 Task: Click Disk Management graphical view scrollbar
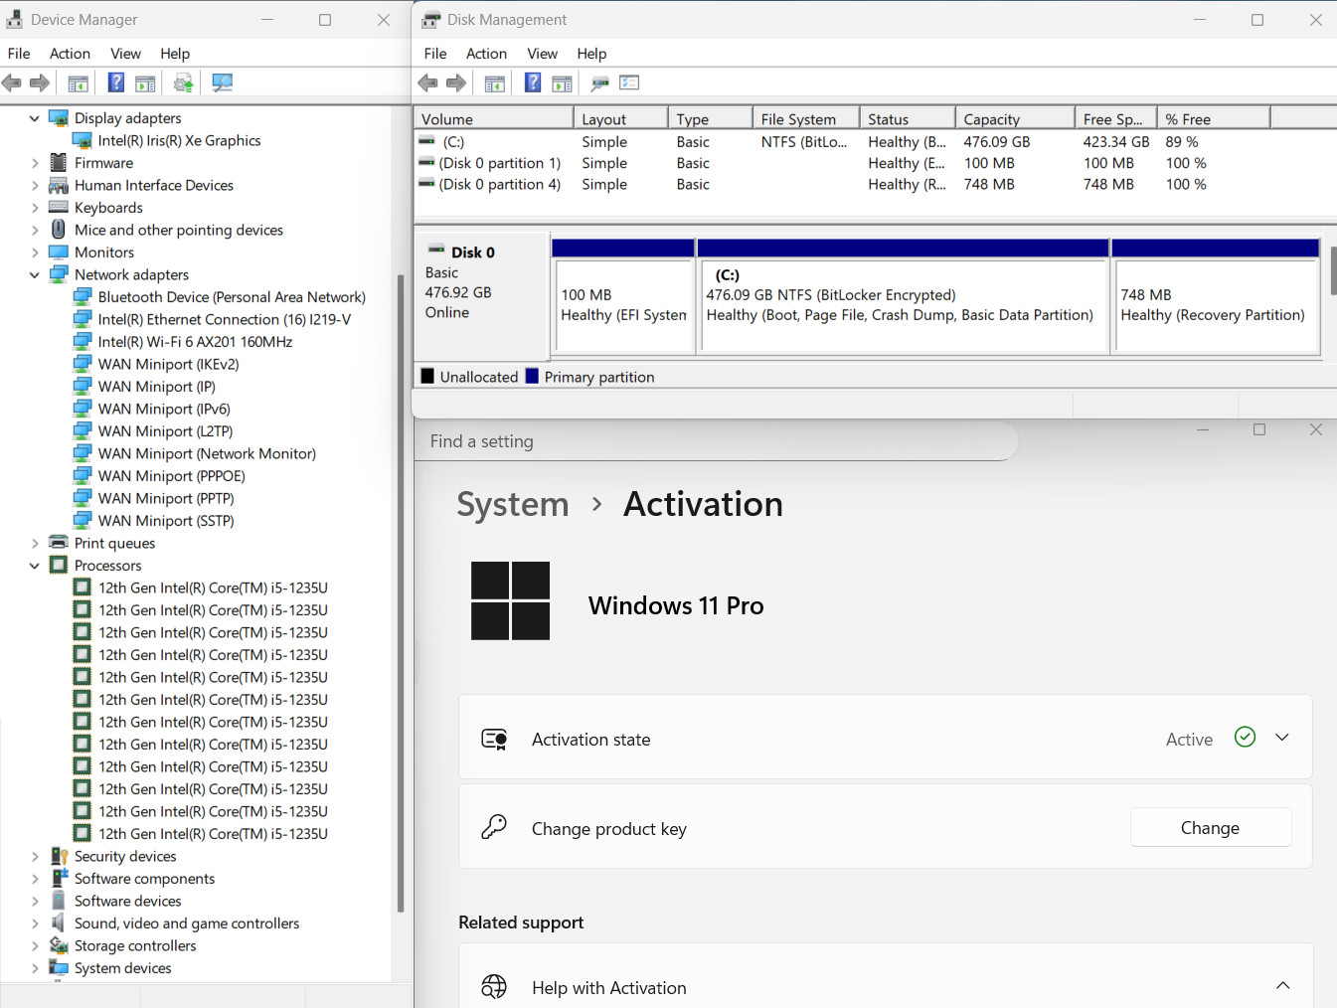1332,271
